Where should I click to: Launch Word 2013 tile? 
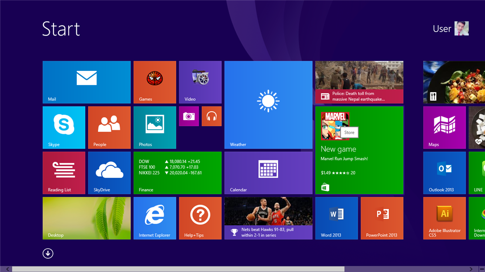tap(337, 218)
